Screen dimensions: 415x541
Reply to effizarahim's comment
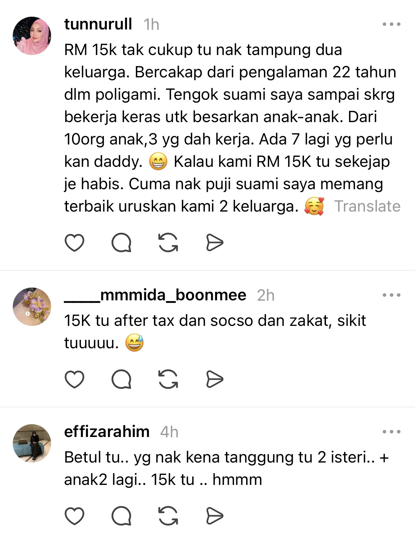(x=121, y=516)
